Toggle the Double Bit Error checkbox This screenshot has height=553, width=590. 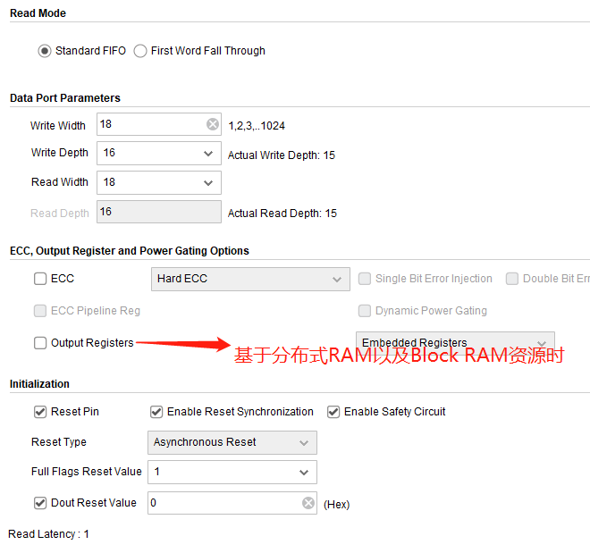pyautogui.click(x=511, y=279)
